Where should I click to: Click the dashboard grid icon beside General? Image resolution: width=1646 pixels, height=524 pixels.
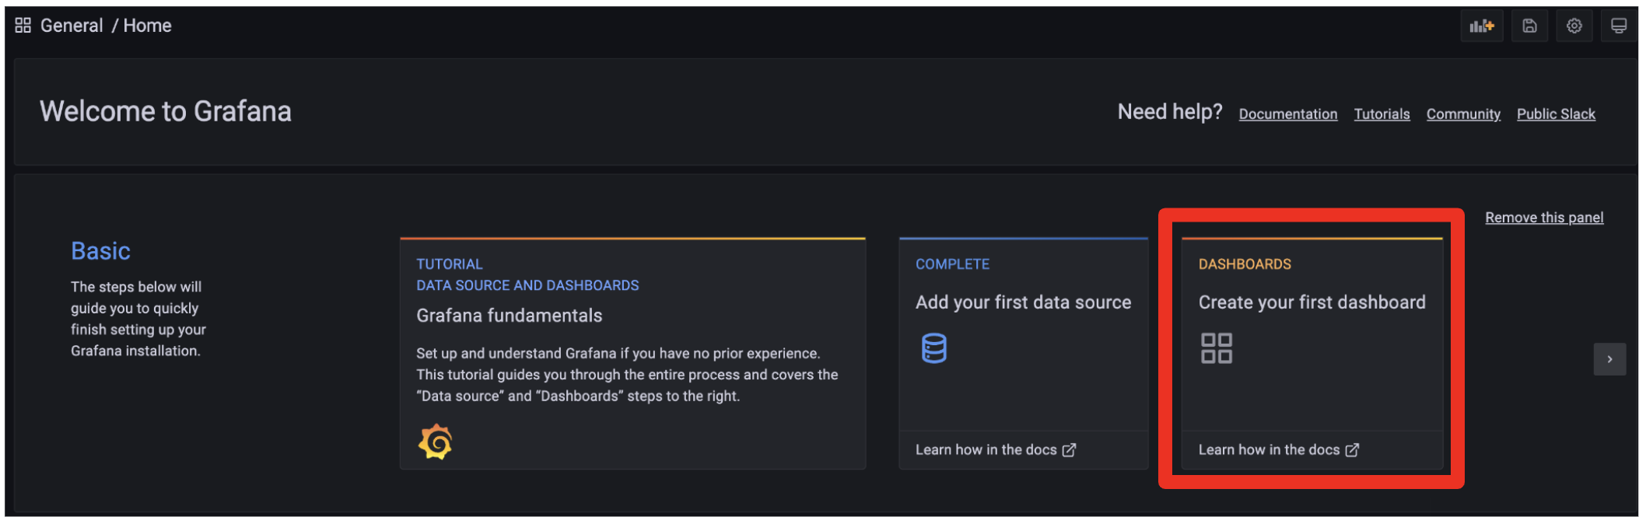click(23, 26)
